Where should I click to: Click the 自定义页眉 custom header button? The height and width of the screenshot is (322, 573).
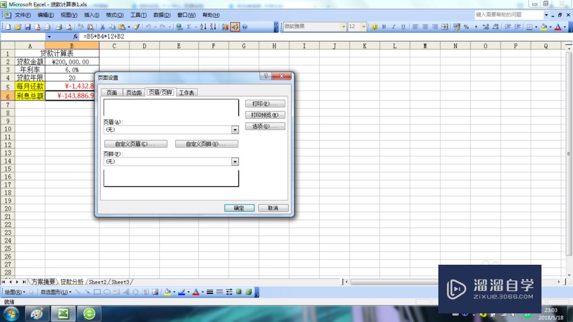point(136,144)
